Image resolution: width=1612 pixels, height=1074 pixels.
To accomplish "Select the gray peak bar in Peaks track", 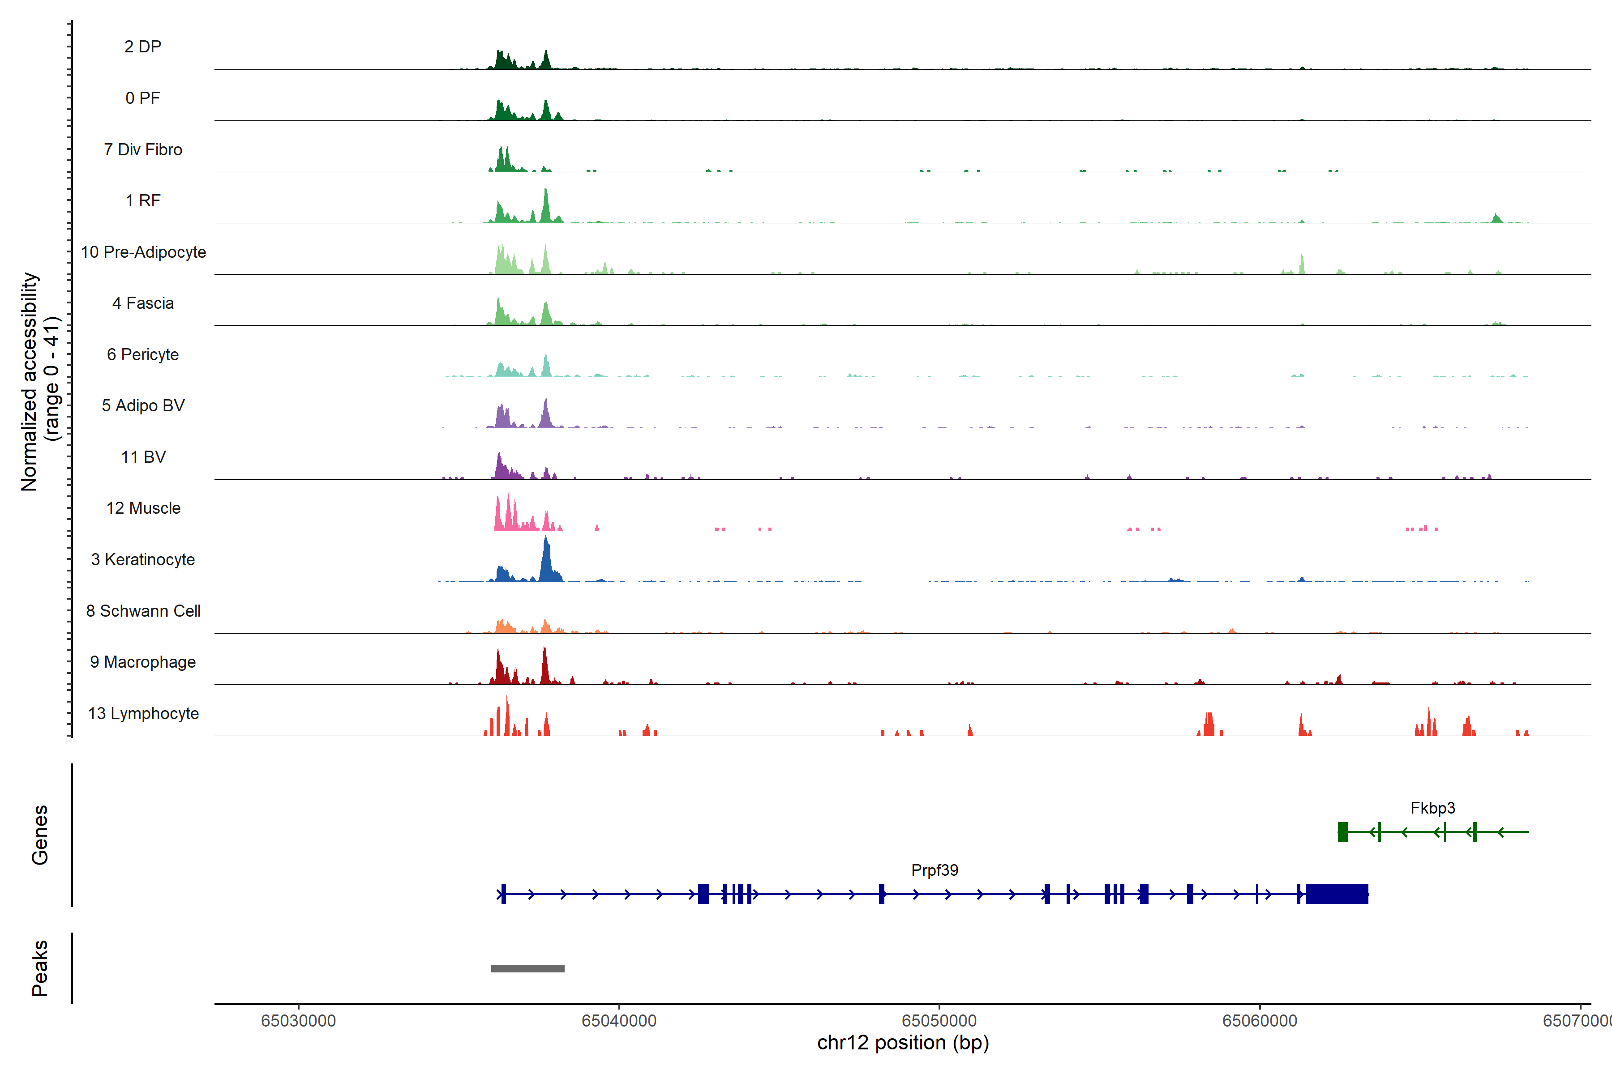I will [528, 968].
